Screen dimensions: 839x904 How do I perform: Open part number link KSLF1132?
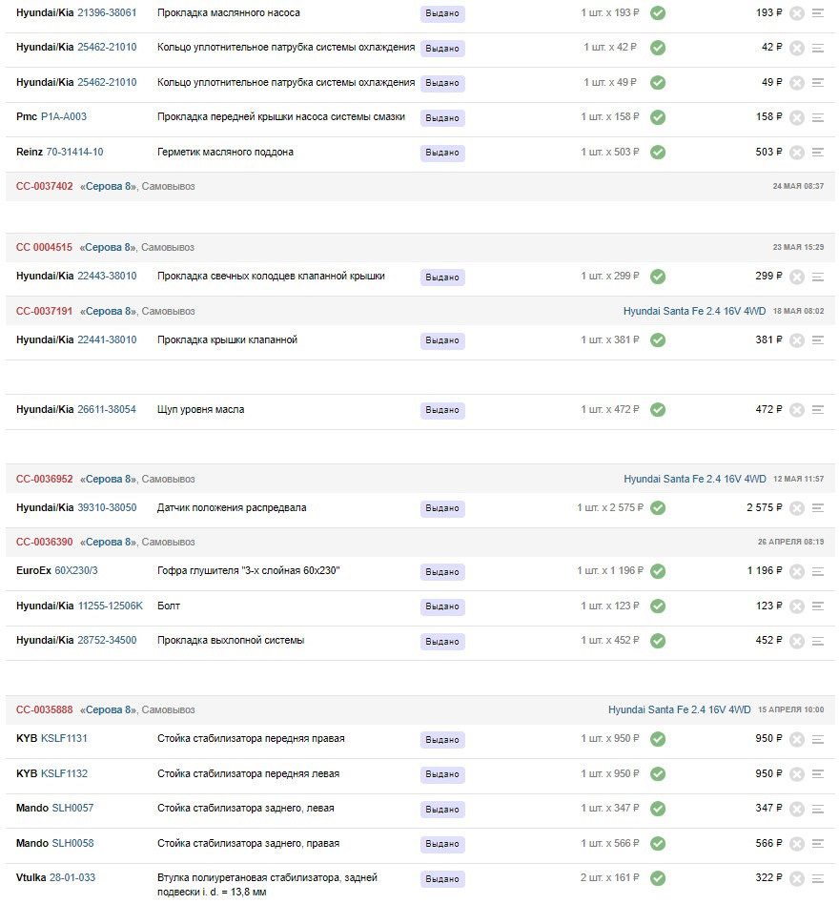tap(64, 773)
